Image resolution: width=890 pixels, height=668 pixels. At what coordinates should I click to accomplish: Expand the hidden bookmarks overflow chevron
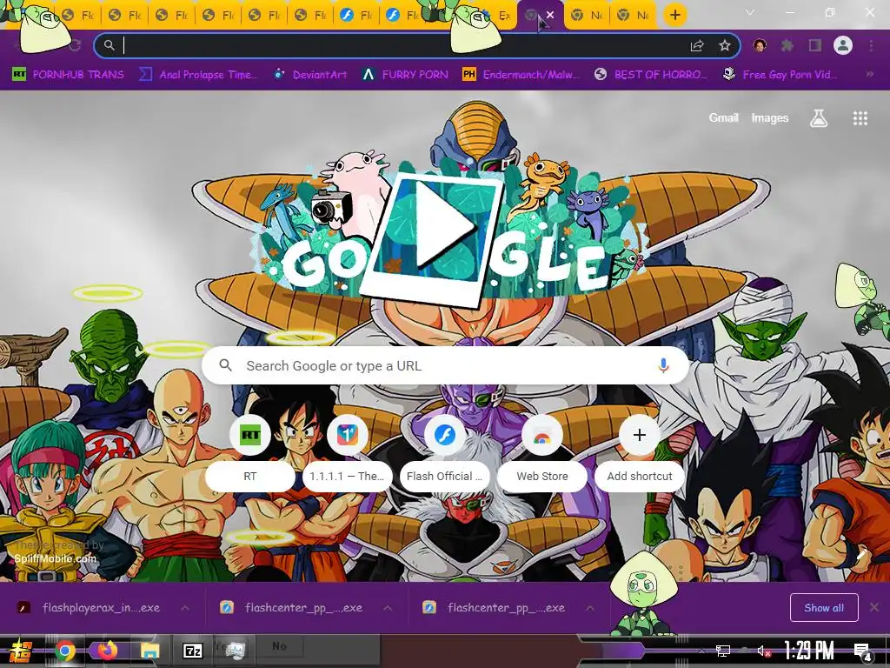(869, 75)
